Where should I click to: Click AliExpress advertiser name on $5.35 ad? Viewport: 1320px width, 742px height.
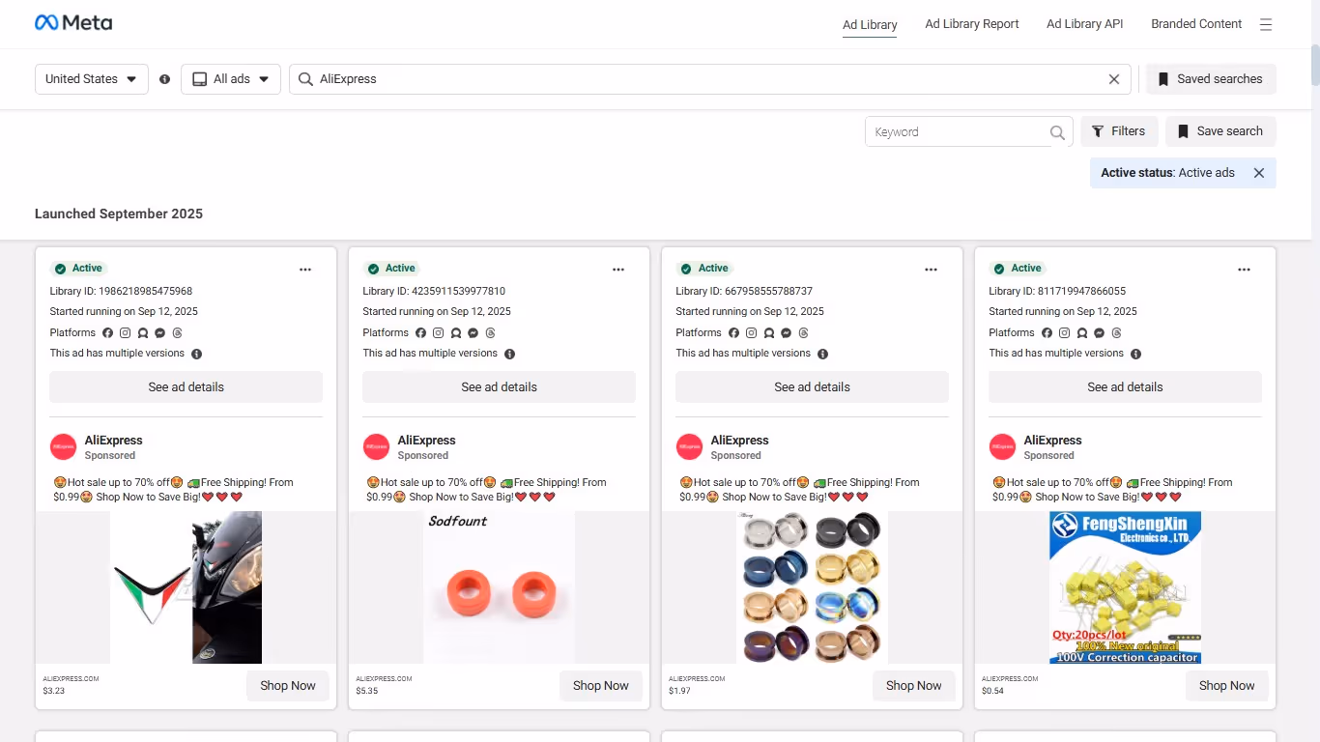click(426, 441)
